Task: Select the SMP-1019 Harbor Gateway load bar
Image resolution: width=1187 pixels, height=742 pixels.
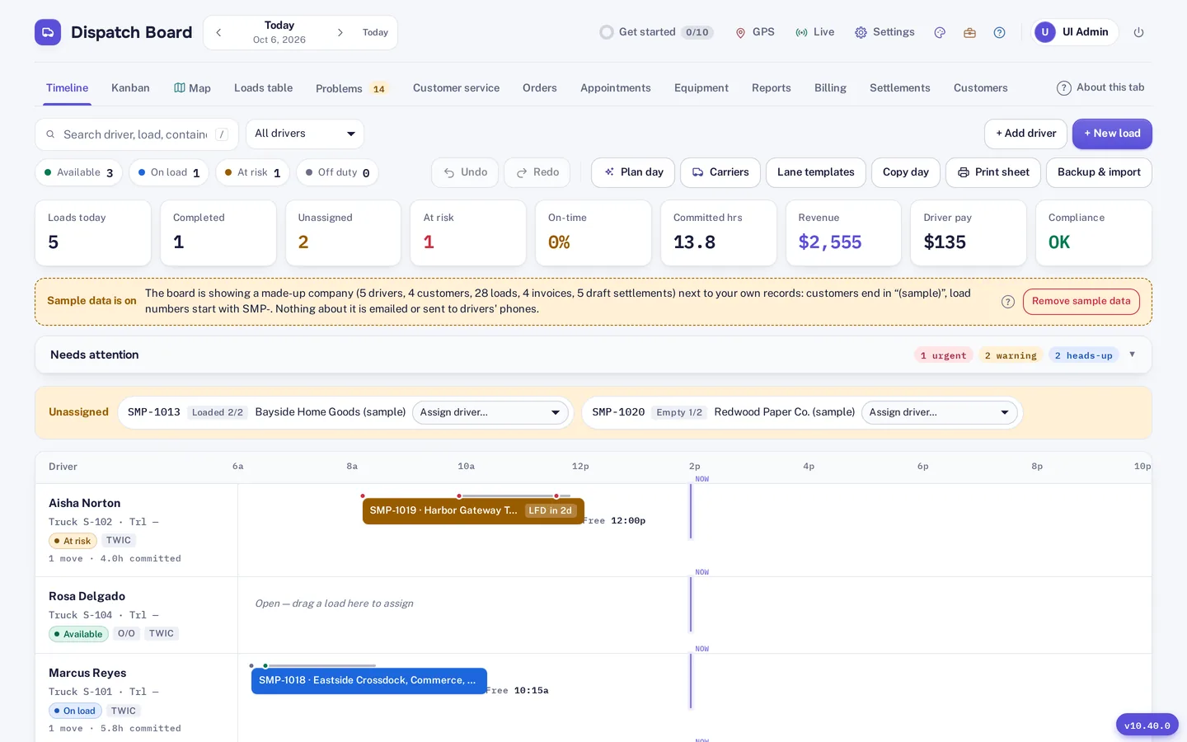Action: coord(473,511)
